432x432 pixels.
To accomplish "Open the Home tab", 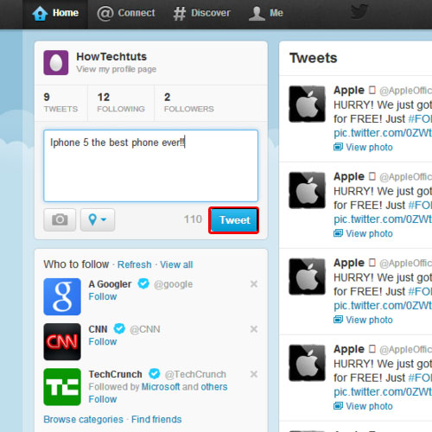I will coord(55,13).
